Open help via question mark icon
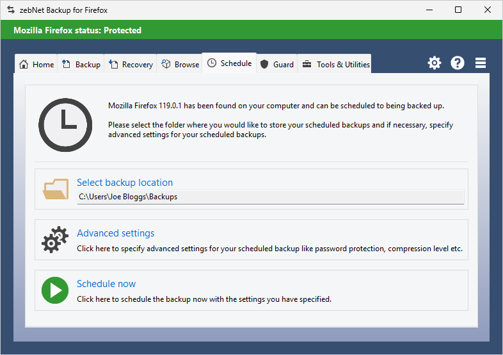The height and width of the screenshot is (355, 503). (458, 63)
